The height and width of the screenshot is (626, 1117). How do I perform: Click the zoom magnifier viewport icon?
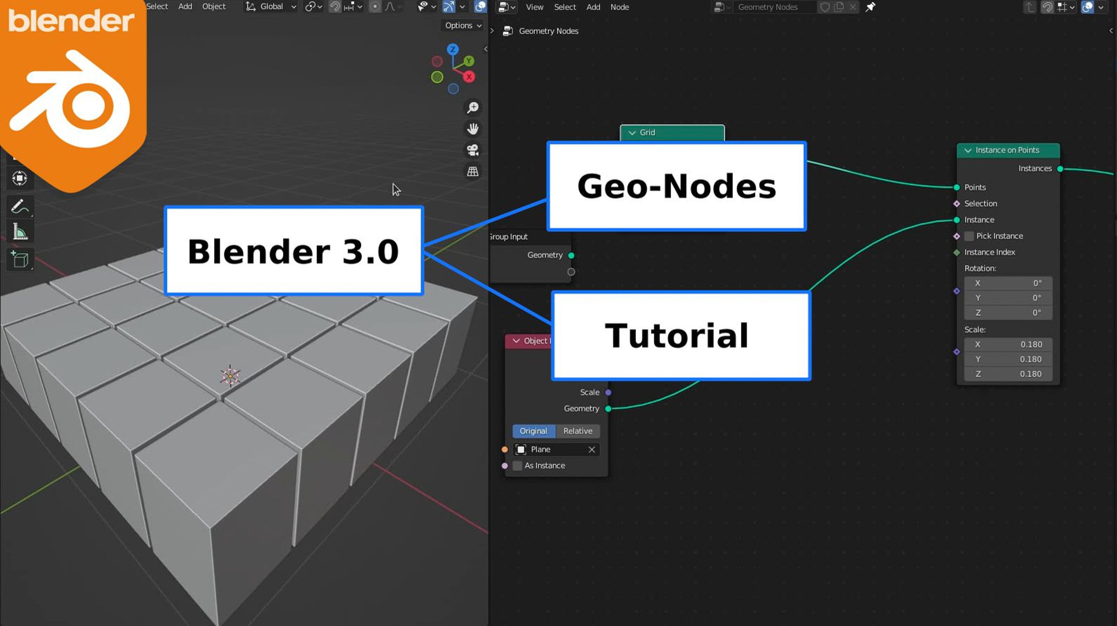(473, 108)
